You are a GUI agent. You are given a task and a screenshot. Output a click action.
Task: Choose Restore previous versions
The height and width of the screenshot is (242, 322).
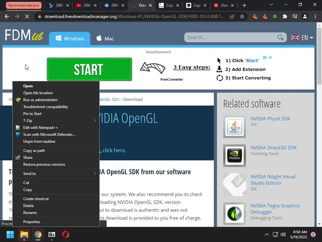click(x=56, y=164)
